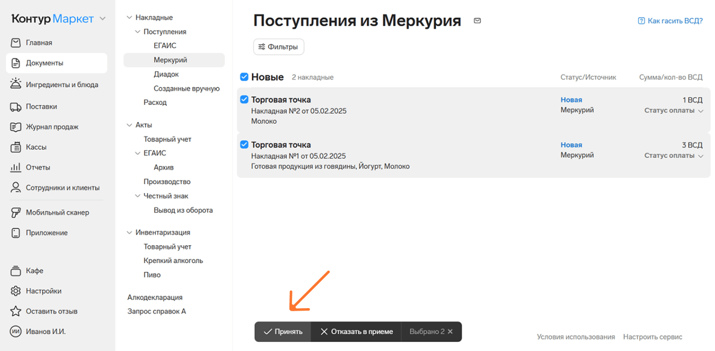Open Мобильный сканер scanner icon

pos(16,212)
